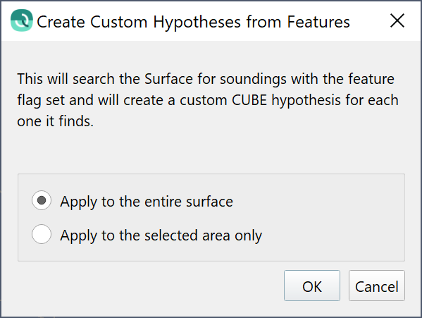Click the 'Apply to the entire surface' label
The image size is (422, 318).
click(x=147, y=202)
